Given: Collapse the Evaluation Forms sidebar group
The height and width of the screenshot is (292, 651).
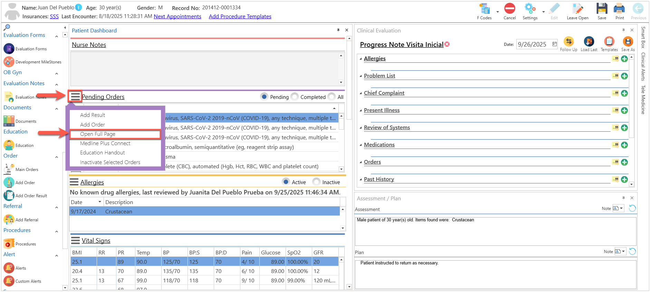Looking at the screenshot, I should point(57,36).
